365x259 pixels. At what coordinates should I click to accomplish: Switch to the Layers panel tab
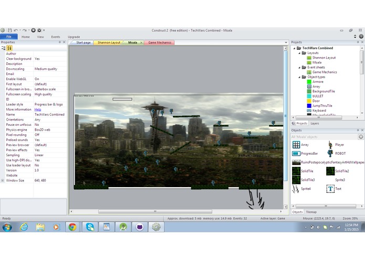tap(315, 124)
